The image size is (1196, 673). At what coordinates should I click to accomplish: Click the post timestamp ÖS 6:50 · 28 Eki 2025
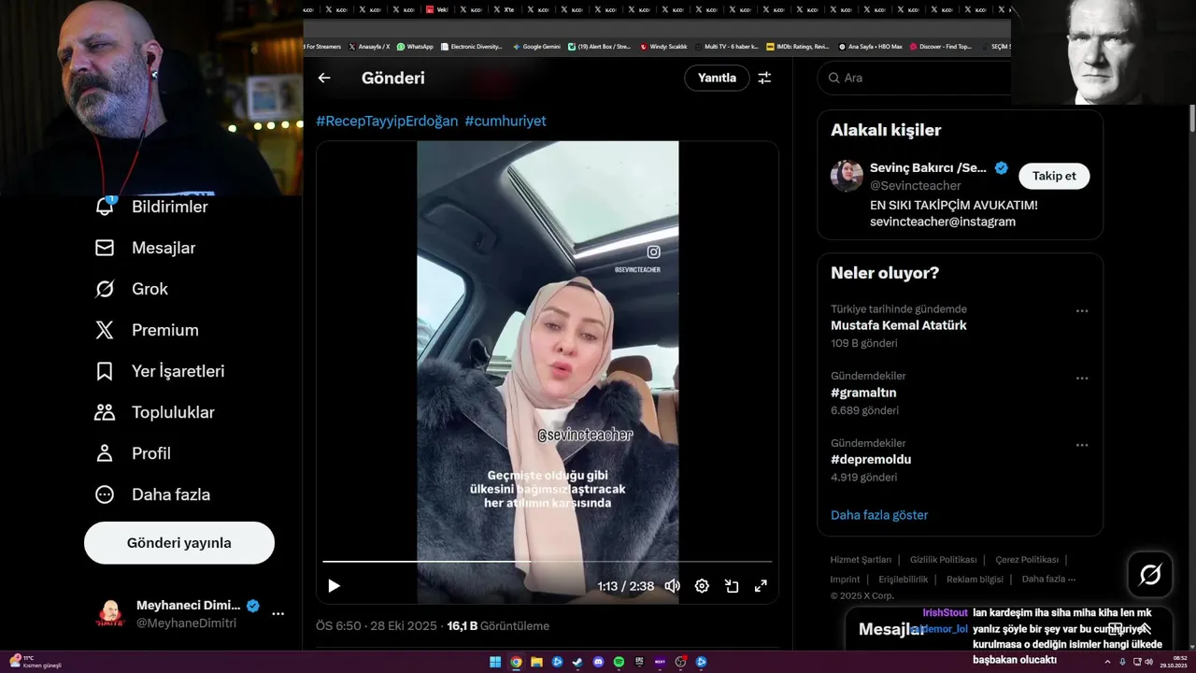(377, 626)
